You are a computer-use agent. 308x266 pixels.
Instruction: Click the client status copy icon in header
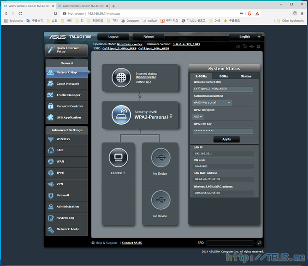244,47
